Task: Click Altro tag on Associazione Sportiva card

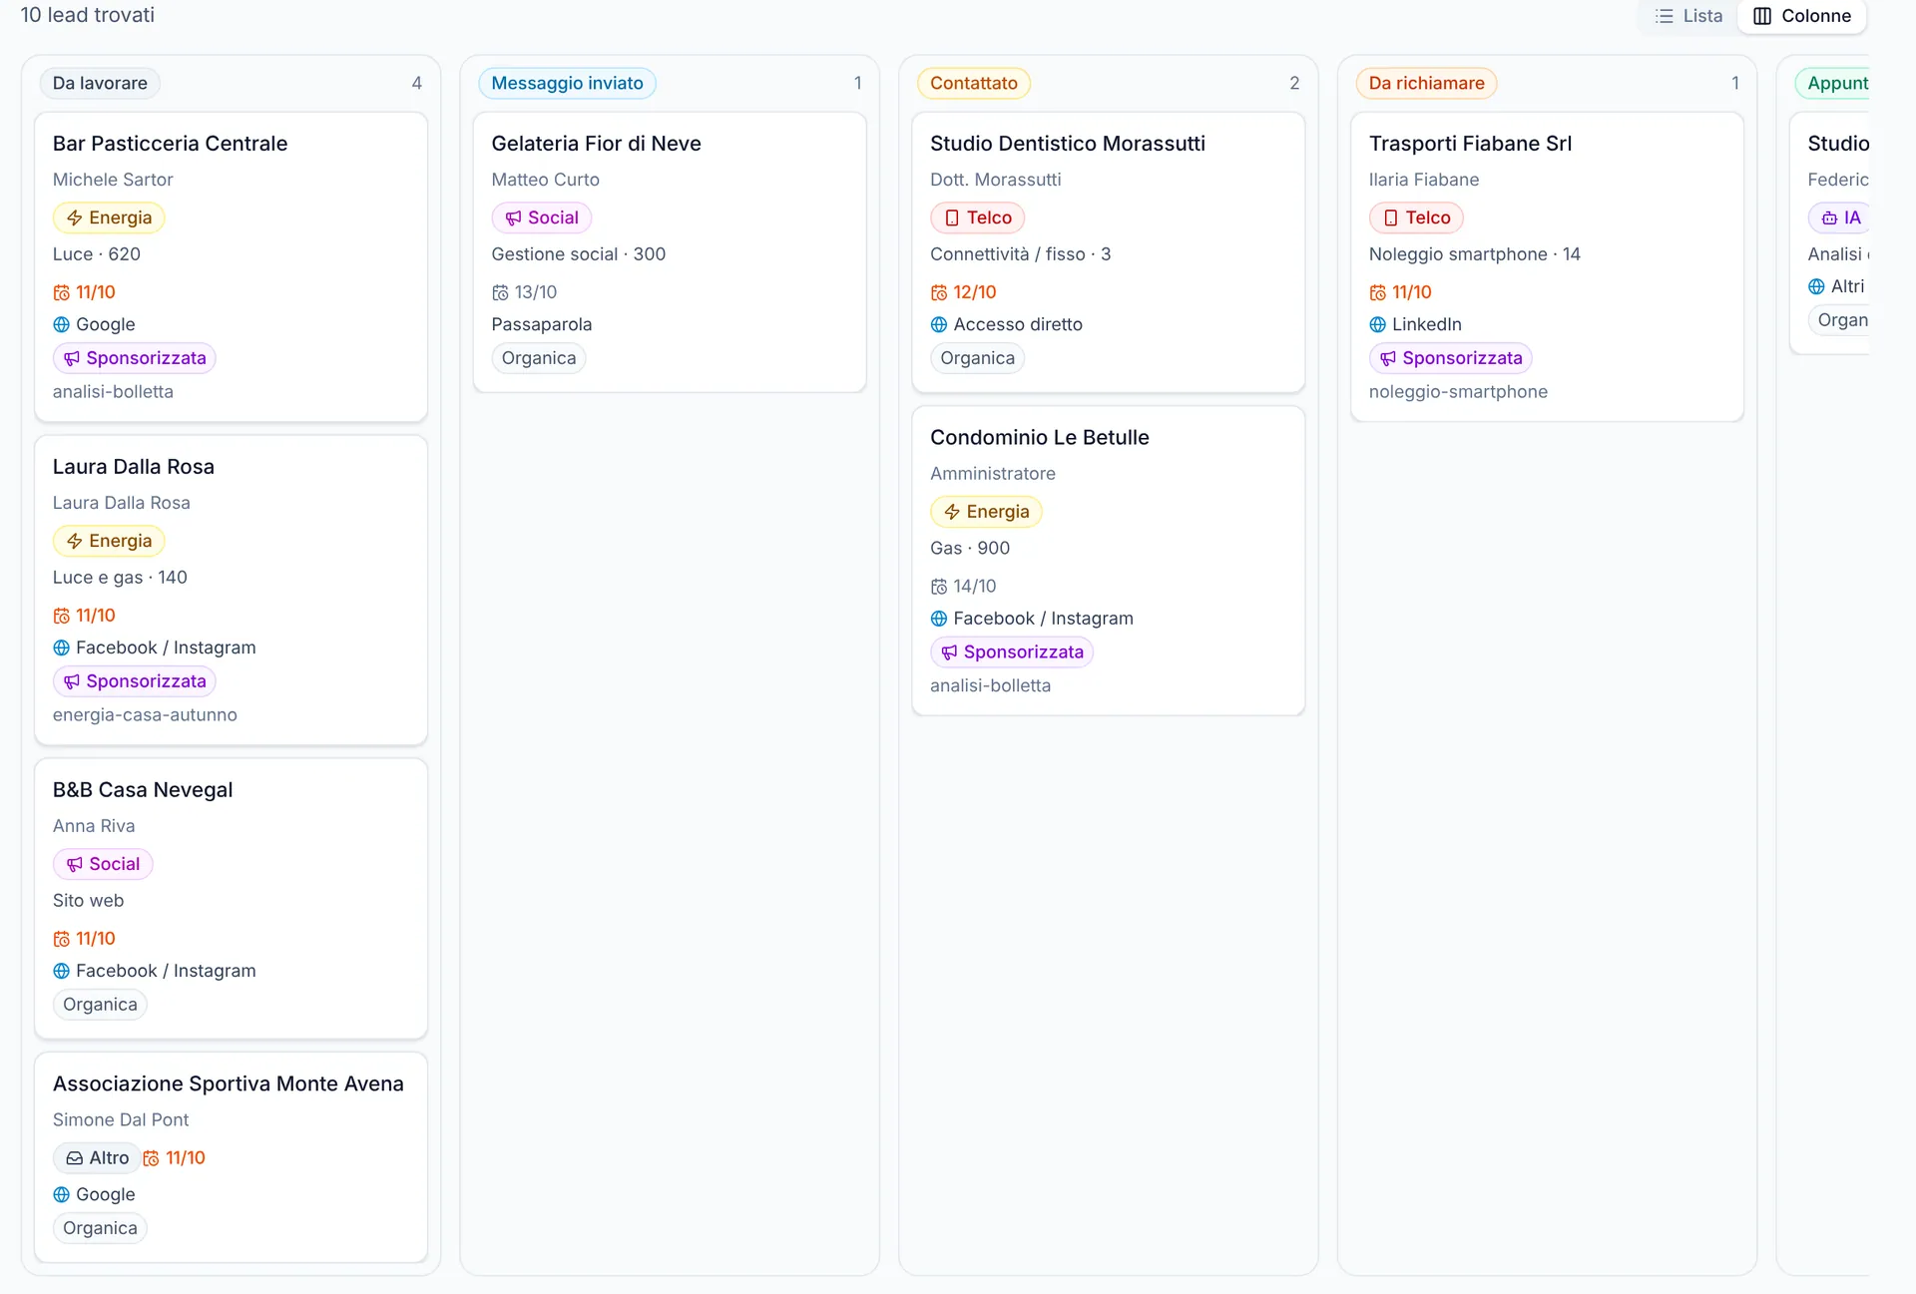Action: click(97, 1157)
